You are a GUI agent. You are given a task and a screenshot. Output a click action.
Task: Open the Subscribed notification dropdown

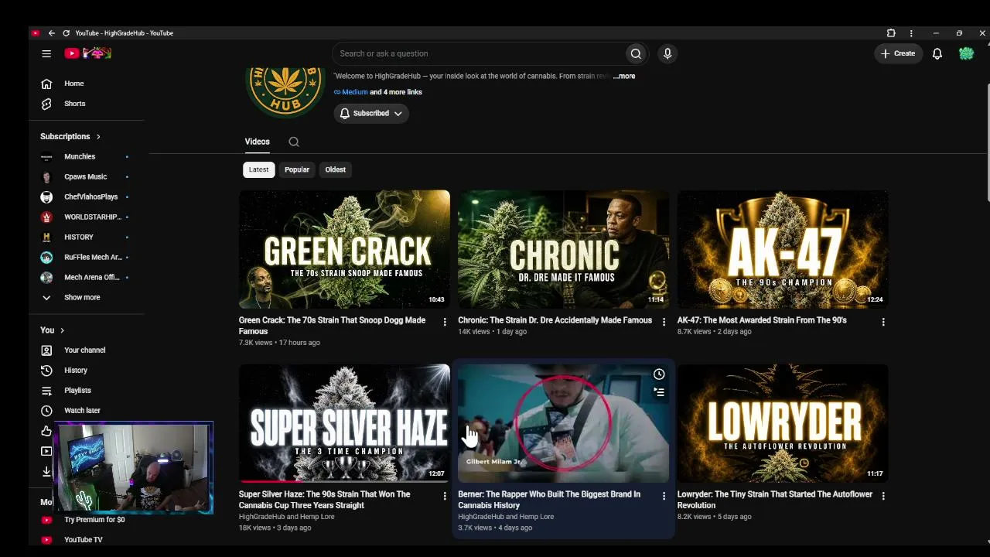(371, 113)
